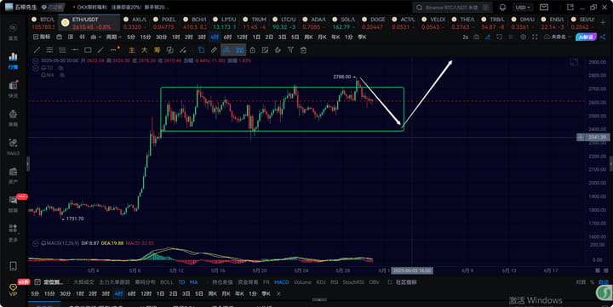Viewport: 613px width, 307px height.
Task: Click the AI解读 button
Action: coord(586,37)
